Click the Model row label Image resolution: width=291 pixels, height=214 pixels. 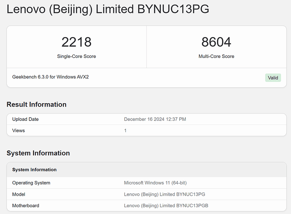point(19,194)
